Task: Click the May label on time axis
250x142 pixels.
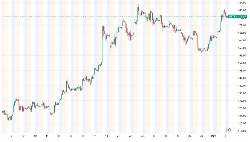Action: click(213, 136)
